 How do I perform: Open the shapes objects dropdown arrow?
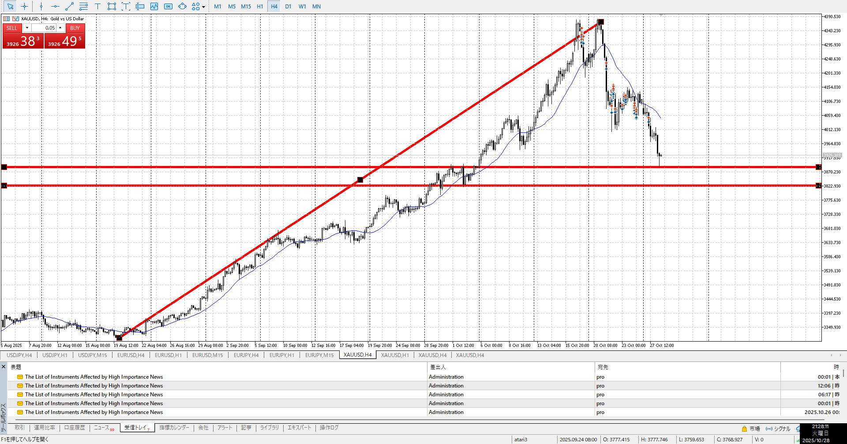(x=203, y=7)
